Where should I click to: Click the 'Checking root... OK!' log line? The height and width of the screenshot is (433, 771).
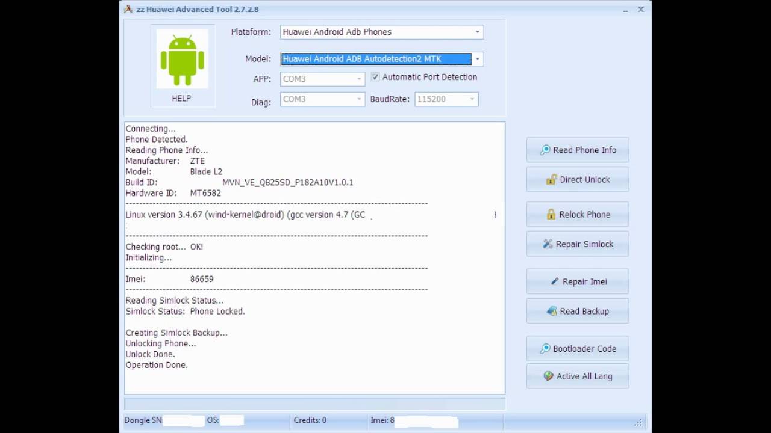click(x=164, y=247)
